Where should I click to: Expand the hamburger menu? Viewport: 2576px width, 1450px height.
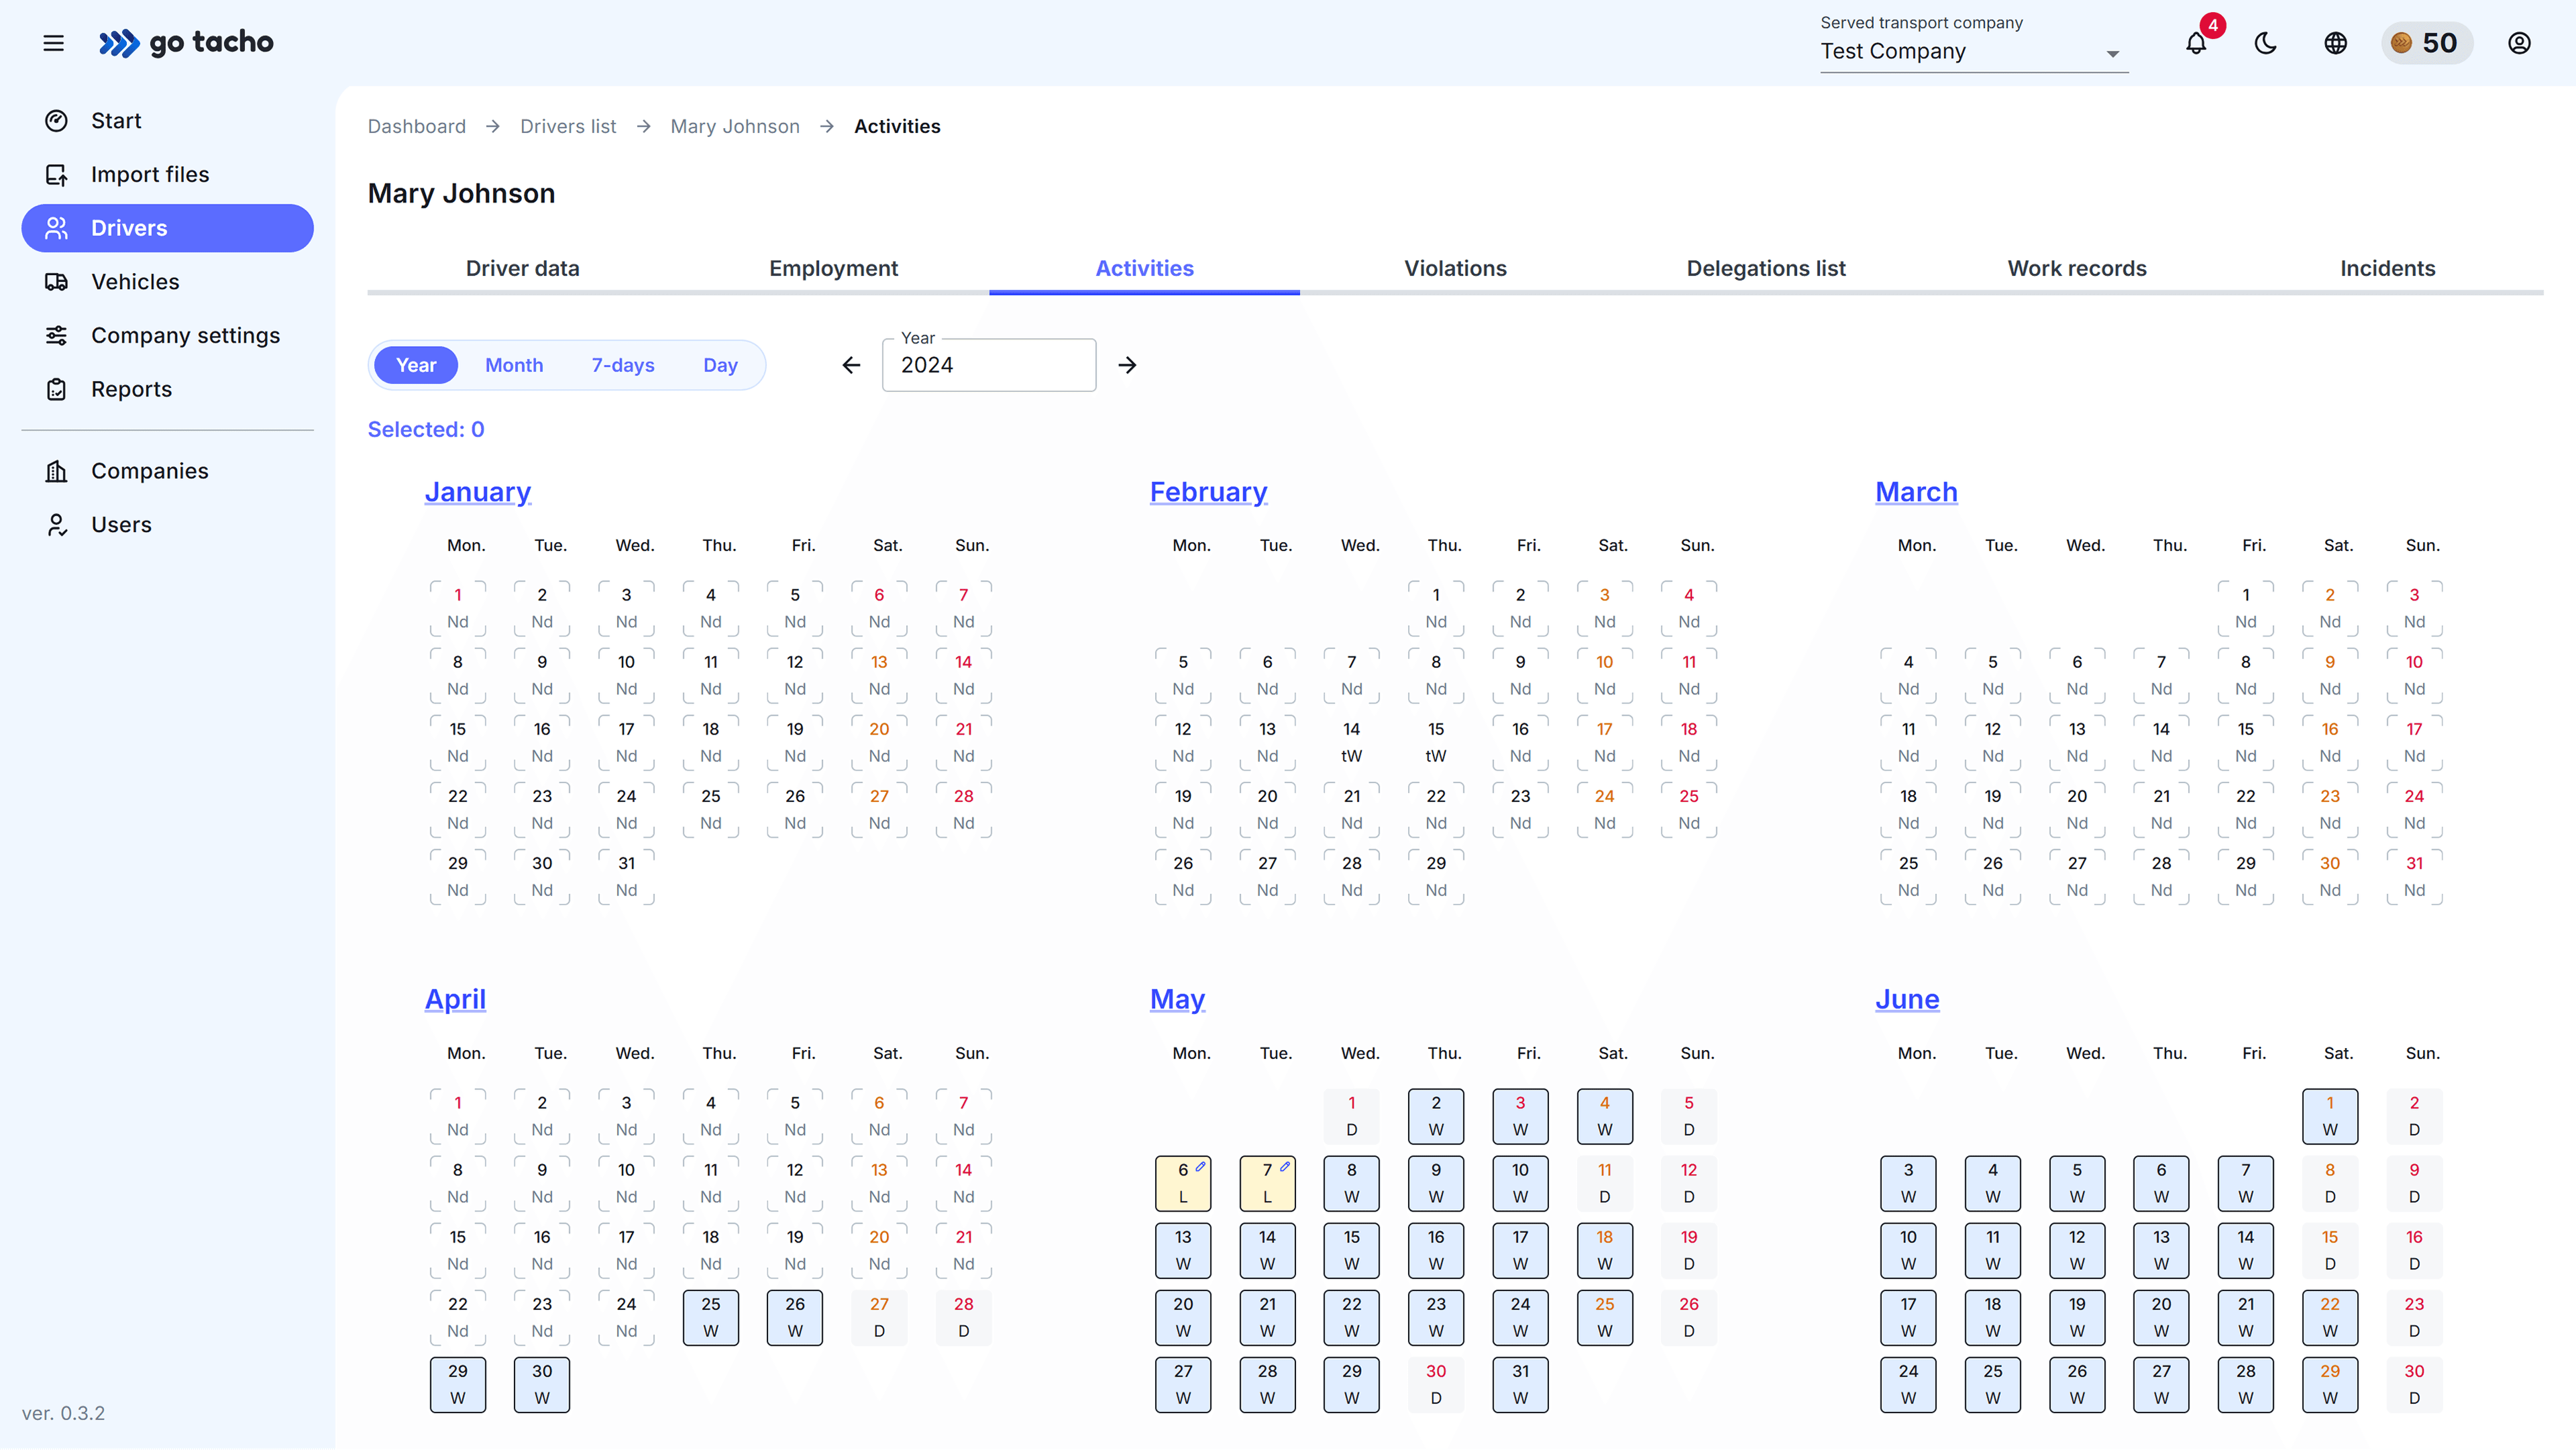pyautogui.click(x=53, y=42)
